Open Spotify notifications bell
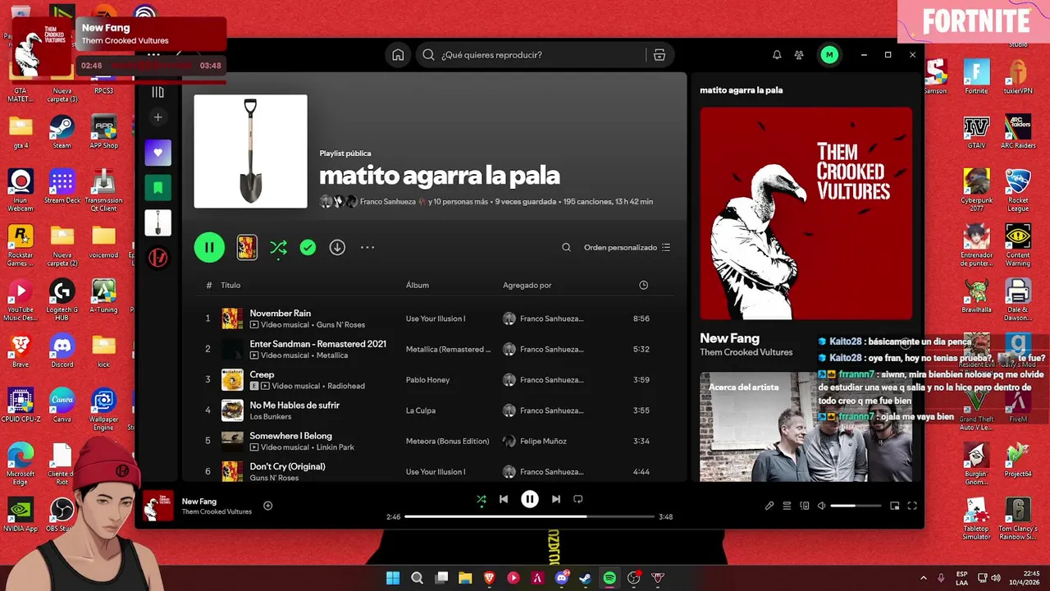The height and width of the screenshot is (591, 1050). [777, 55]
